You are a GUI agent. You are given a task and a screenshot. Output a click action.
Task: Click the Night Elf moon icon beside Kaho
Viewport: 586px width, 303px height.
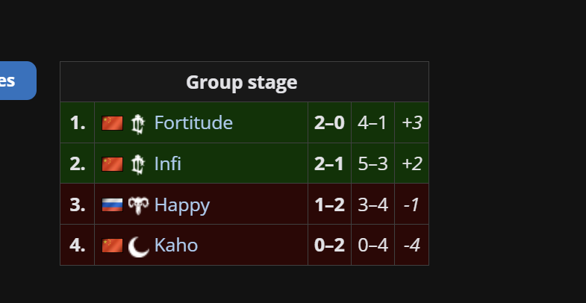138,245
